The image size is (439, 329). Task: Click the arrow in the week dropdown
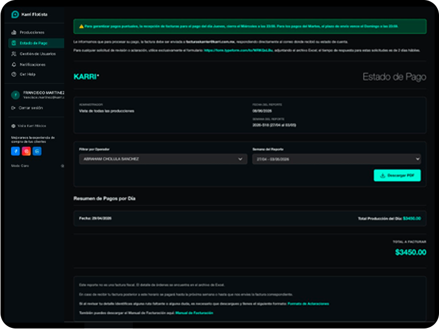pos(418,159)
